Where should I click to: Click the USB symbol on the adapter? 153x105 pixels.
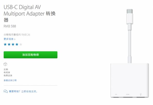(141, 94)
